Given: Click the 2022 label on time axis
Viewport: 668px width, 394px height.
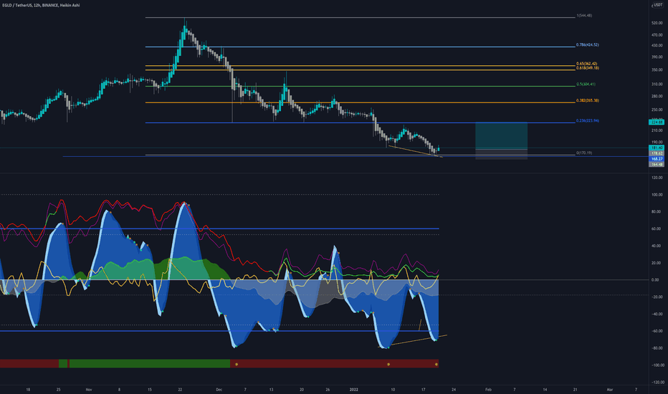Looking at the screenshot, I should pos(353,389).
